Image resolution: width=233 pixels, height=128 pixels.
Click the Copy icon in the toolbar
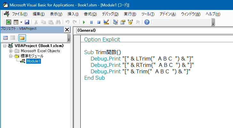pos(43,22)
